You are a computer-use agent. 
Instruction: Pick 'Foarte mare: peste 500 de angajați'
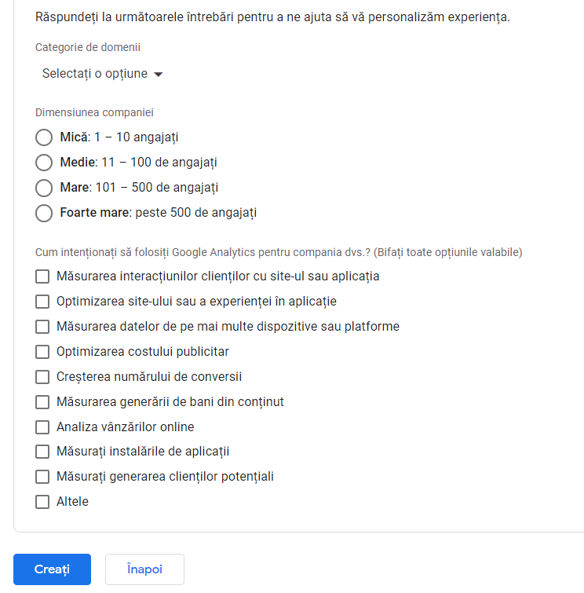click(x=44, y=213)
